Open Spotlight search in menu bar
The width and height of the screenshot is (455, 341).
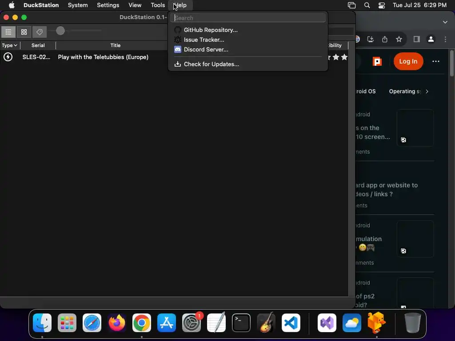pos(367,5)
